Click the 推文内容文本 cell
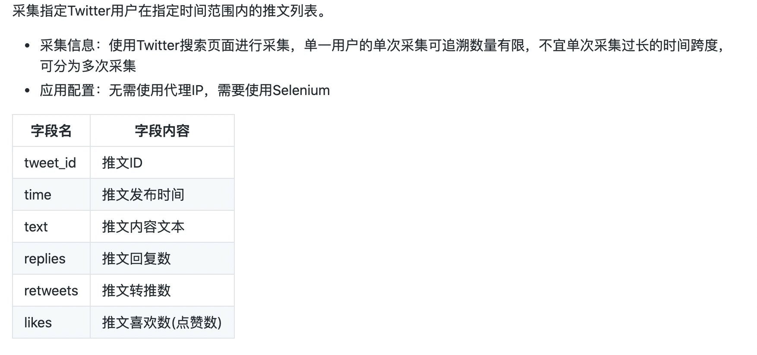The width and height of the screenshot is (757, 355). [143, 227]
